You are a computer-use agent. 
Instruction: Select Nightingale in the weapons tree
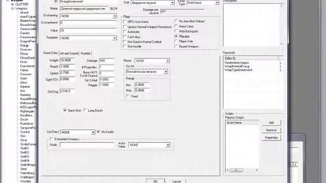[27, 111]
